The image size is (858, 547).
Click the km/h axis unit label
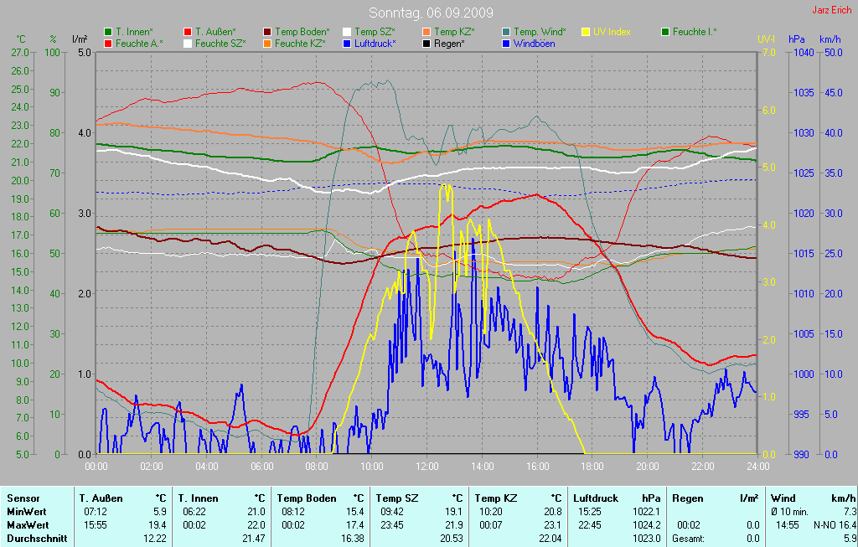[830, 39]
